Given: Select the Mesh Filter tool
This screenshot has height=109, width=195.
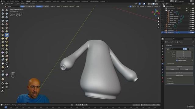Looking at the screenshot, I should (3, 75).
